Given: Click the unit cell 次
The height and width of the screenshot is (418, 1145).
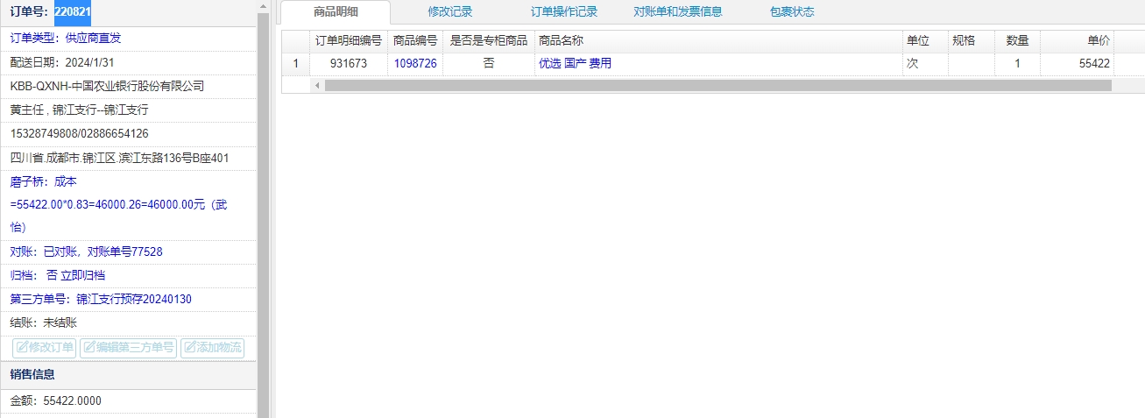Looking at the screenshot, I should click(x=925, y=63).
